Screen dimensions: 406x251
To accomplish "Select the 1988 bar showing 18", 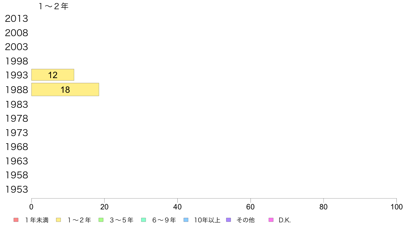I will pyautogui.click(x=65, y=90).
